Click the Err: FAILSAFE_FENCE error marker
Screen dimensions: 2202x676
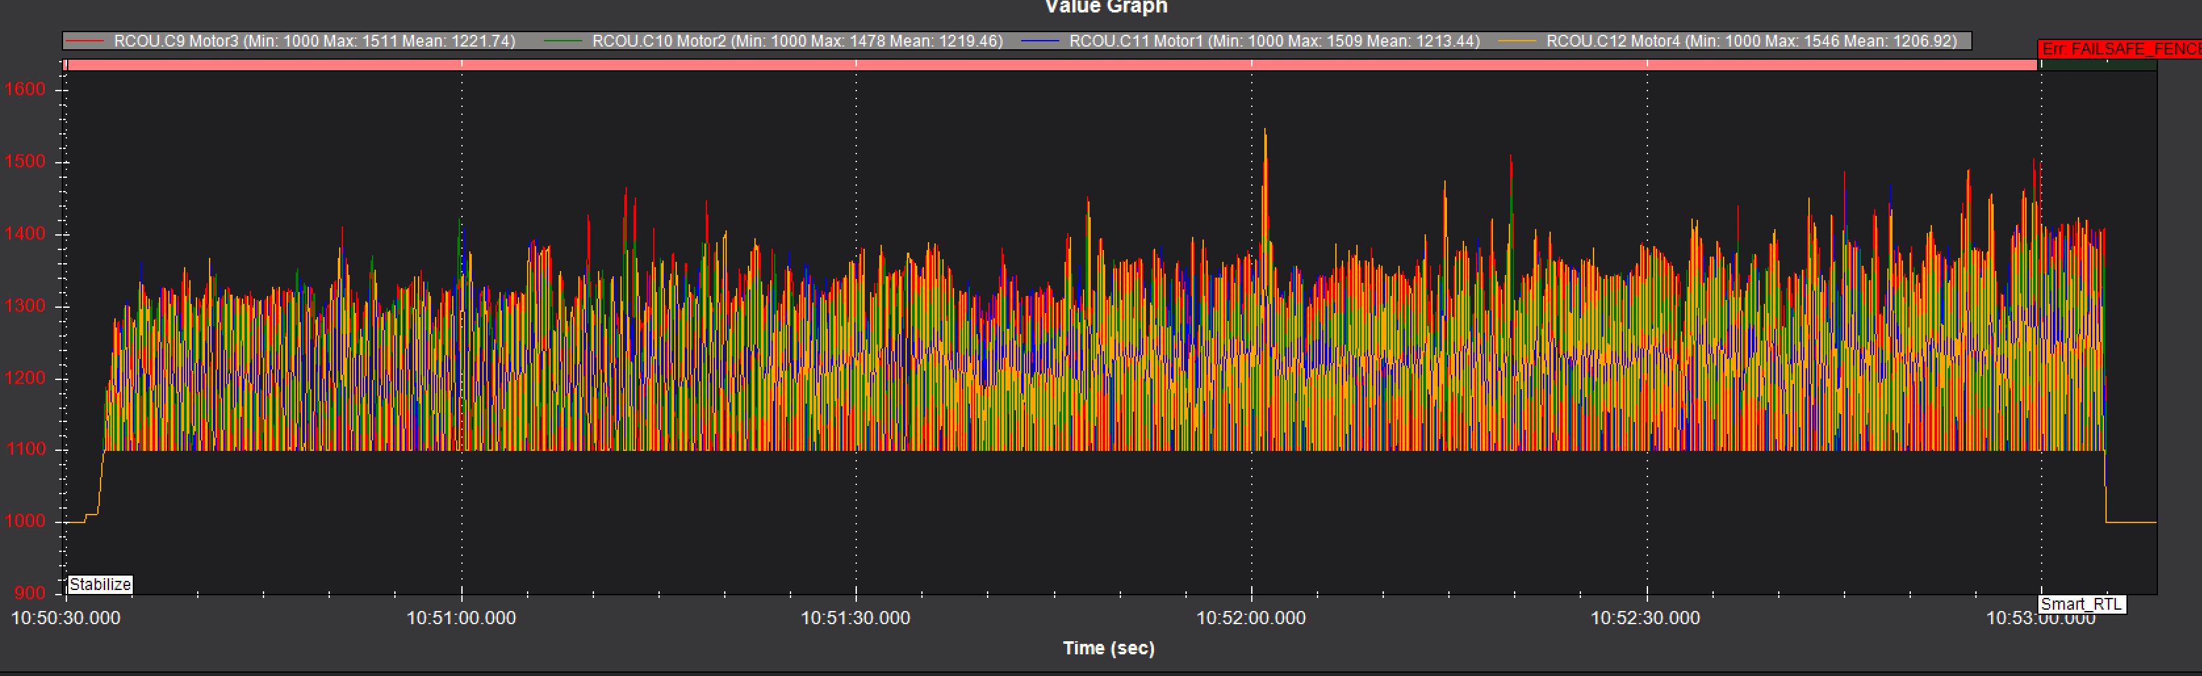2120,49
